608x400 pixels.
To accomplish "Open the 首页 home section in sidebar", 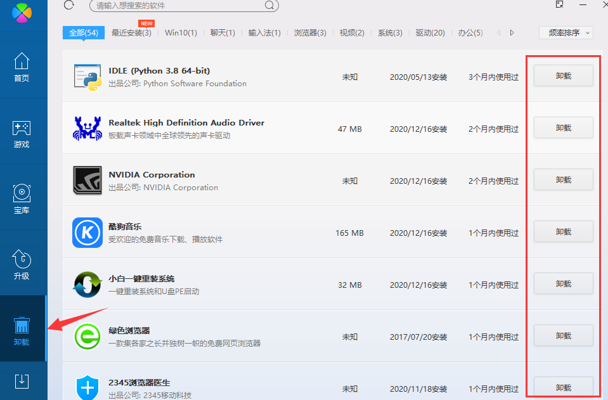I will coord(22,67).
